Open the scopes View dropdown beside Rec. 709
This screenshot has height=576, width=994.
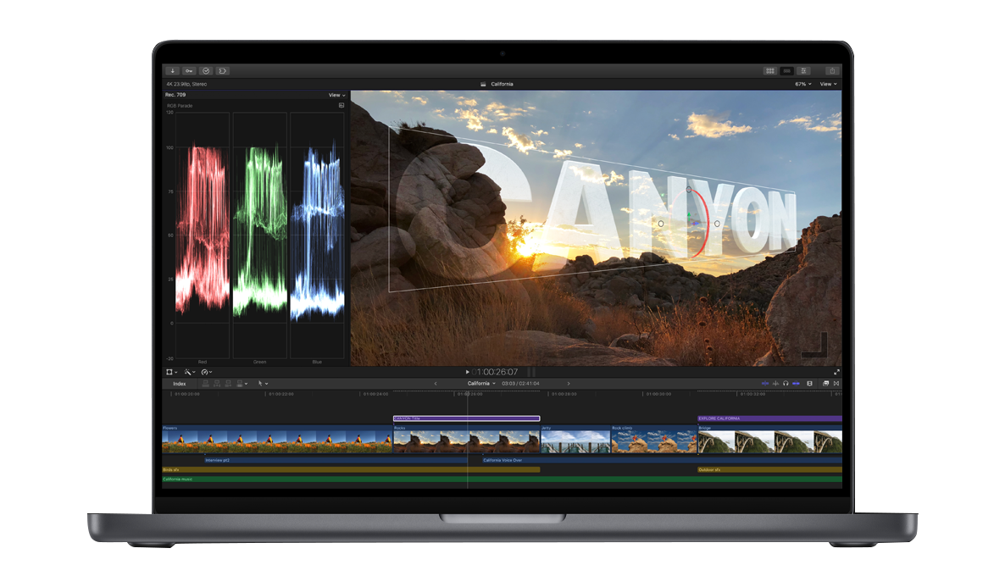[336, 95]
